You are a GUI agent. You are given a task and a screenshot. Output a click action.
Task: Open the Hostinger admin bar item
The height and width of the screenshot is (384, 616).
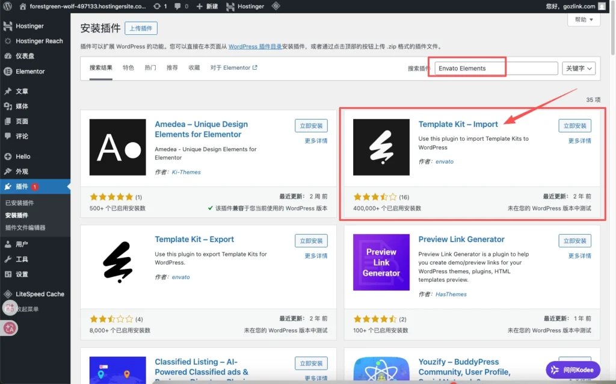pos(245,6)
